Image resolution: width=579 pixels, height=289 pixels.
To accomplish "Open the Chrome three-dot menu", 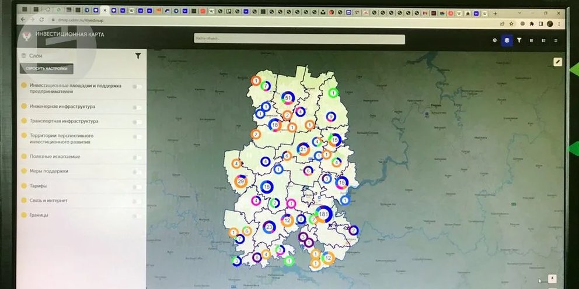I will pyautogui.click(x=559, y=23).
